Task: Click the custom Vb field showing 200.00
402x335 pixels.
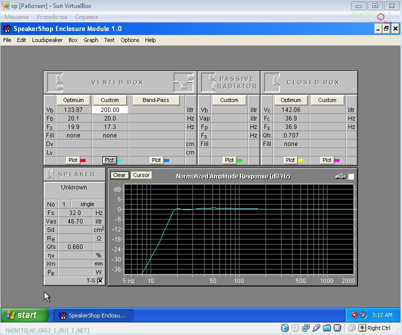Action: (x=110, y=109)
